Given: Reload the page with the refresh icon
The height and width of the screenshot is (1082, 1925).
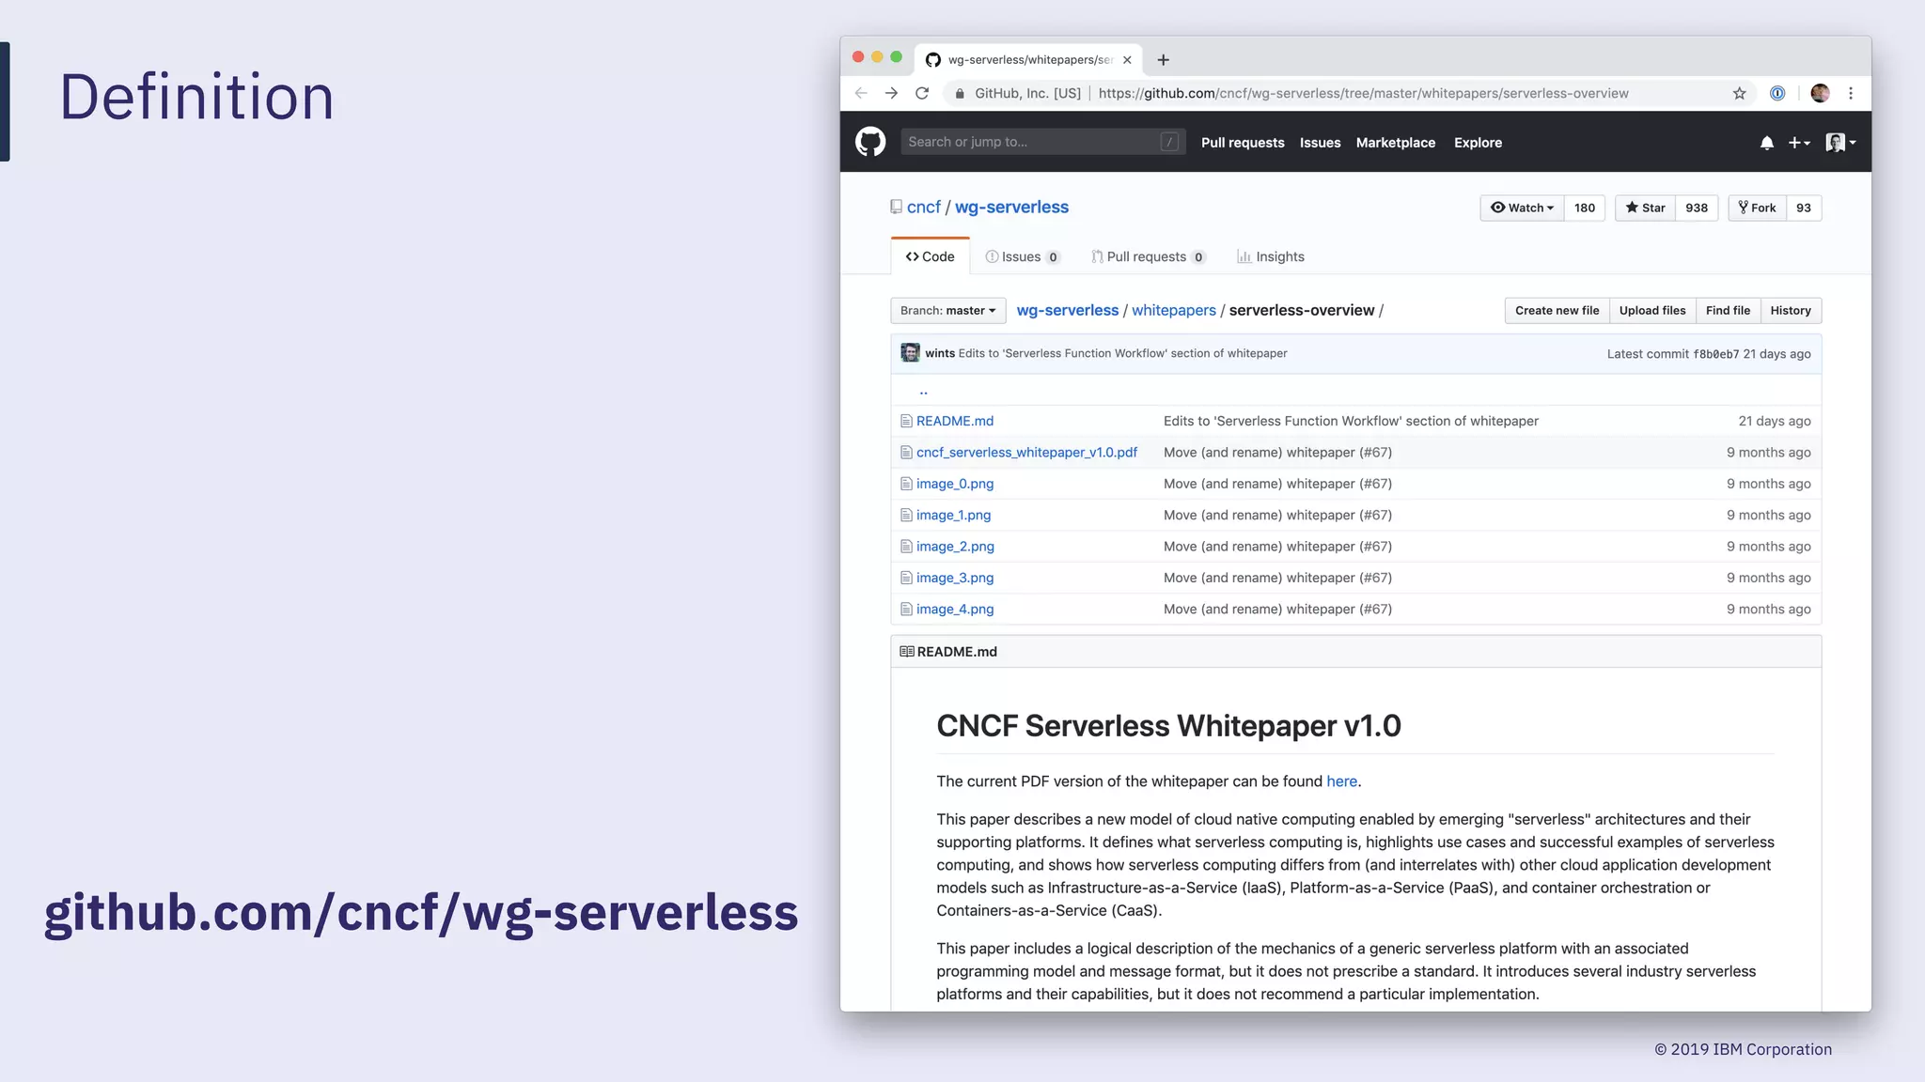Looking at the screenshot, I should 922,93.
